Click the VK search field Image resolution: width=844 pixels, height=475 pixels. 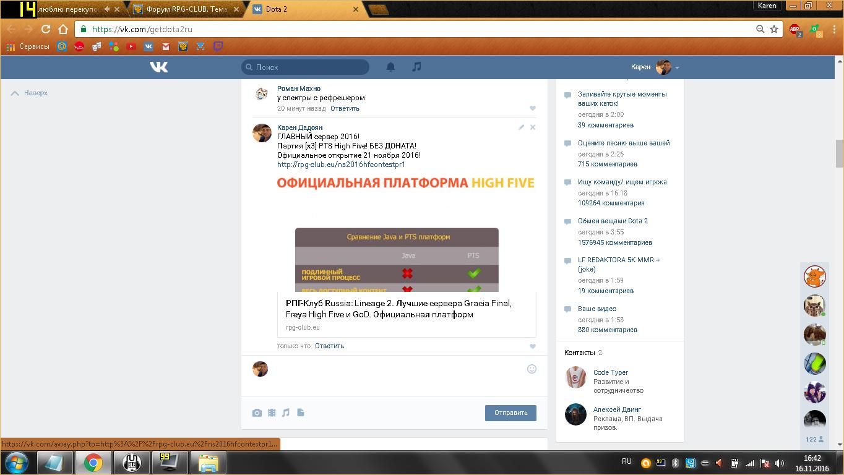coord(305,67)
